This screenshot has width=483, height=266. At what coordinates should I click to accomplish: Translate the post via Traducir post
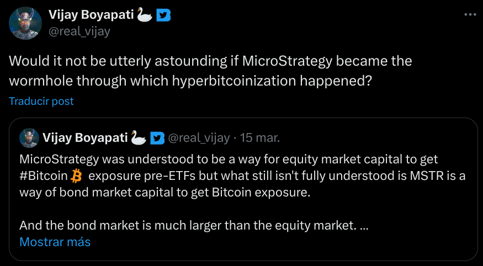tap(41, 101)
